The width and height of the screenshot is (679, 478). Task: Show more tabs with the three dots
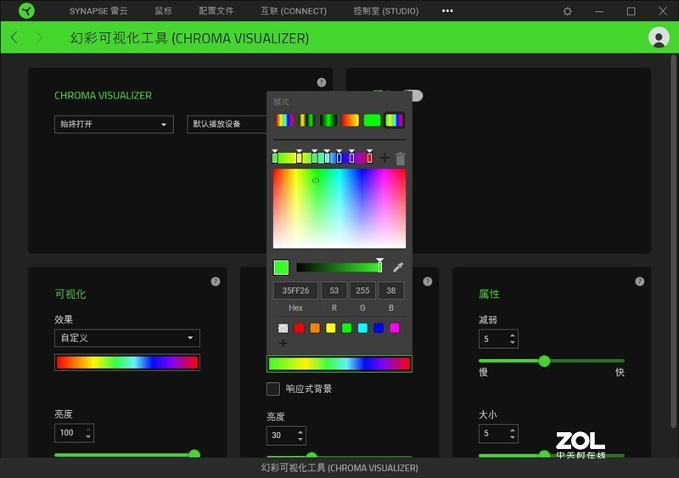(447, 11)
